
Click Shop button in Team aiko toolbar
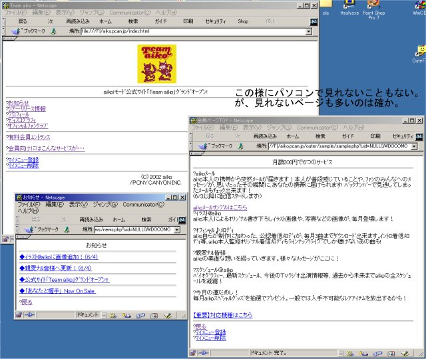tap(243, 21)
